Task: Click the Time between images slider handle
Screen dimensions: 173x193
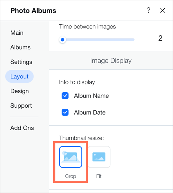Action: click(63, 40)
